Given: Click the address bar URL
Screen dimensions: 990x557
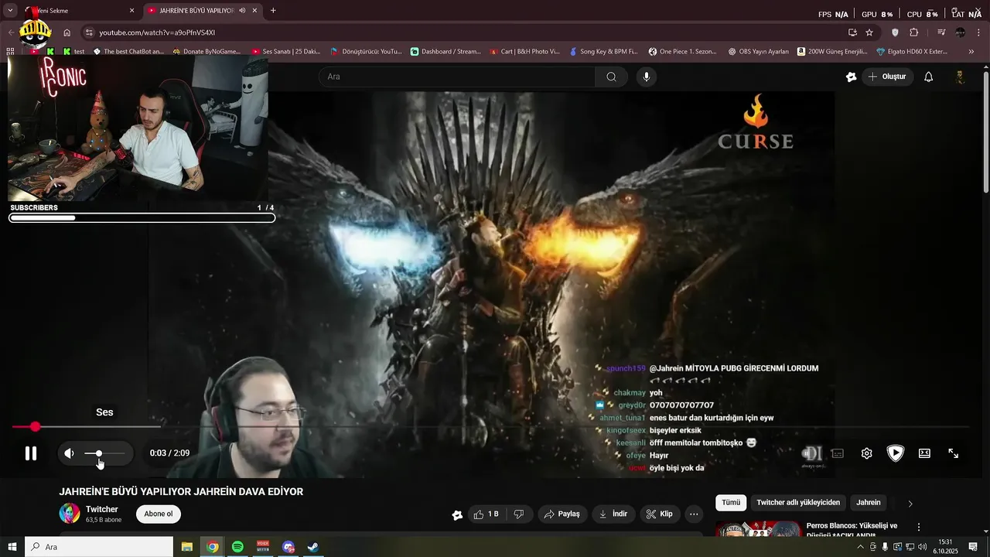Looking at the screenshot, I should tap(157, 32).
